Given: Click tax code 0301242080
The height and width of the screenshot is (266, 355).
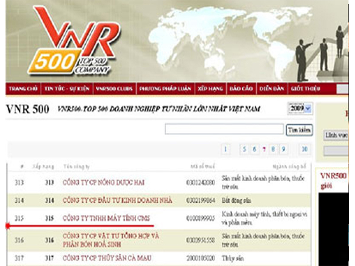Looking at the screenshot, I should click(x=201, y=182).
